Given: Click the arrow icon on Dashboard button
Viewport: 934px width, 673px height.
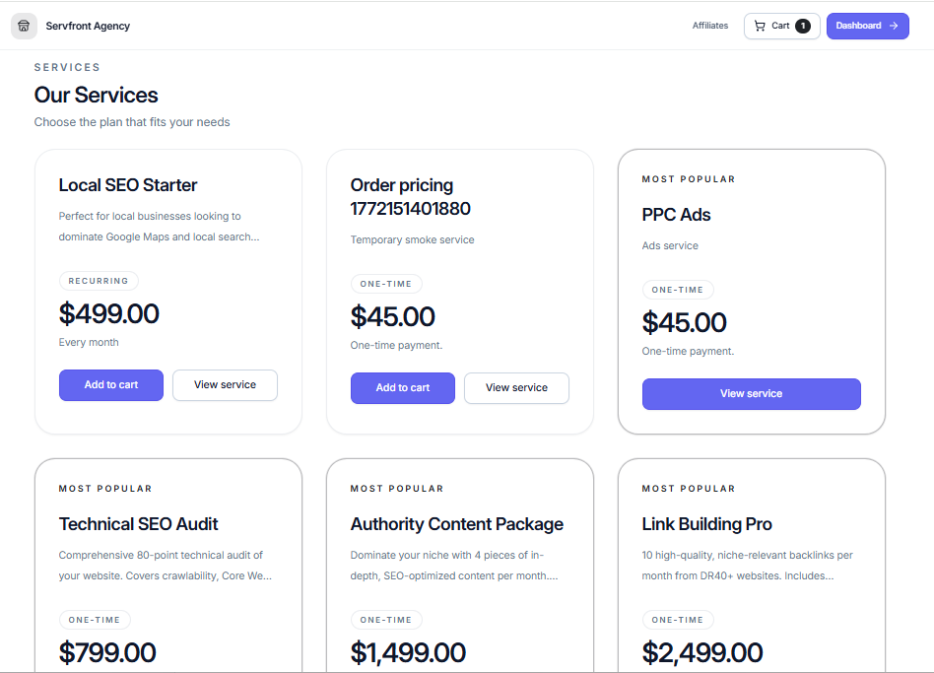Looking at the screenshot, I should pos(894,27).
